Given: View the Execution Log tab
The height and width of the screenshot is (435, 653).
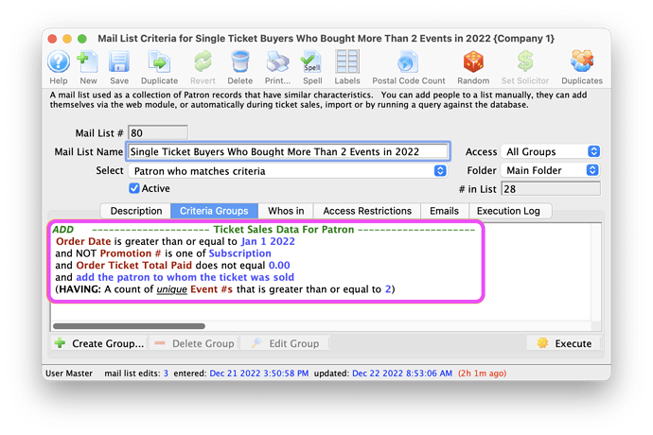Looking at the screenshot, I should (508, 211).
